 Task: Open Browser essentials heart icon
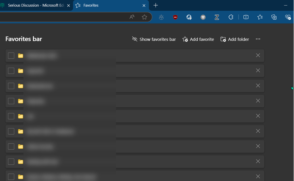288,17
